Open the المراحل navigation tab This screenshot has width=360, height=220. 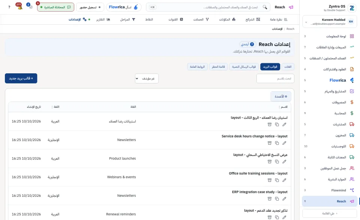(x=127, y=19)
